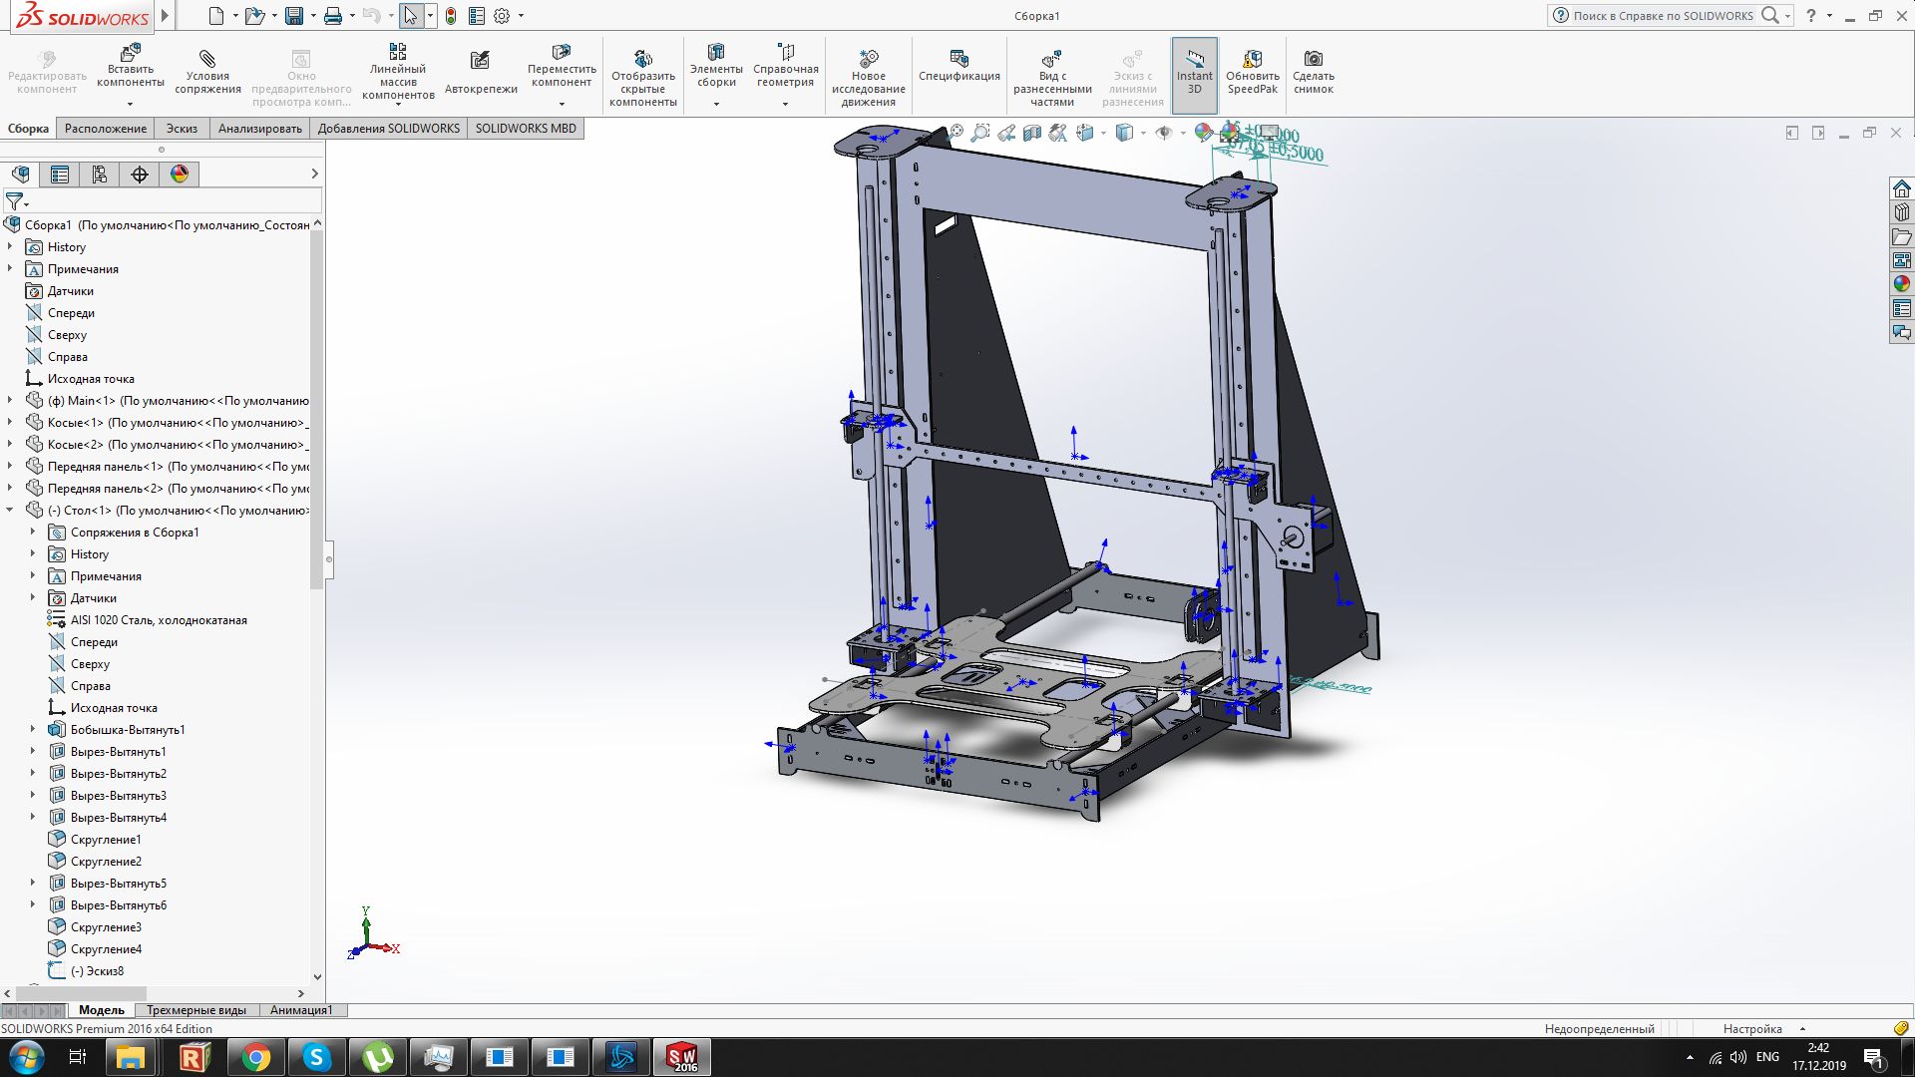
Task: Expand Передняя панель<1> node
Action: 10,466
